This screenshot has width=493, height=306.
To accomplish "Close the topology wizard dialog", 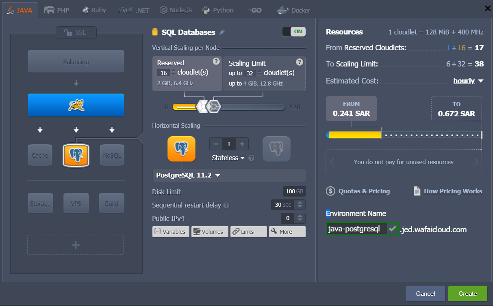I will click(488, 8).
